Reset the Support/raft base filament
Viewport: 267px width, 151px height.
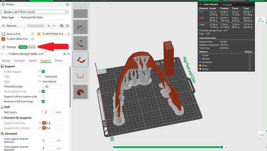[x=40, y=123]
